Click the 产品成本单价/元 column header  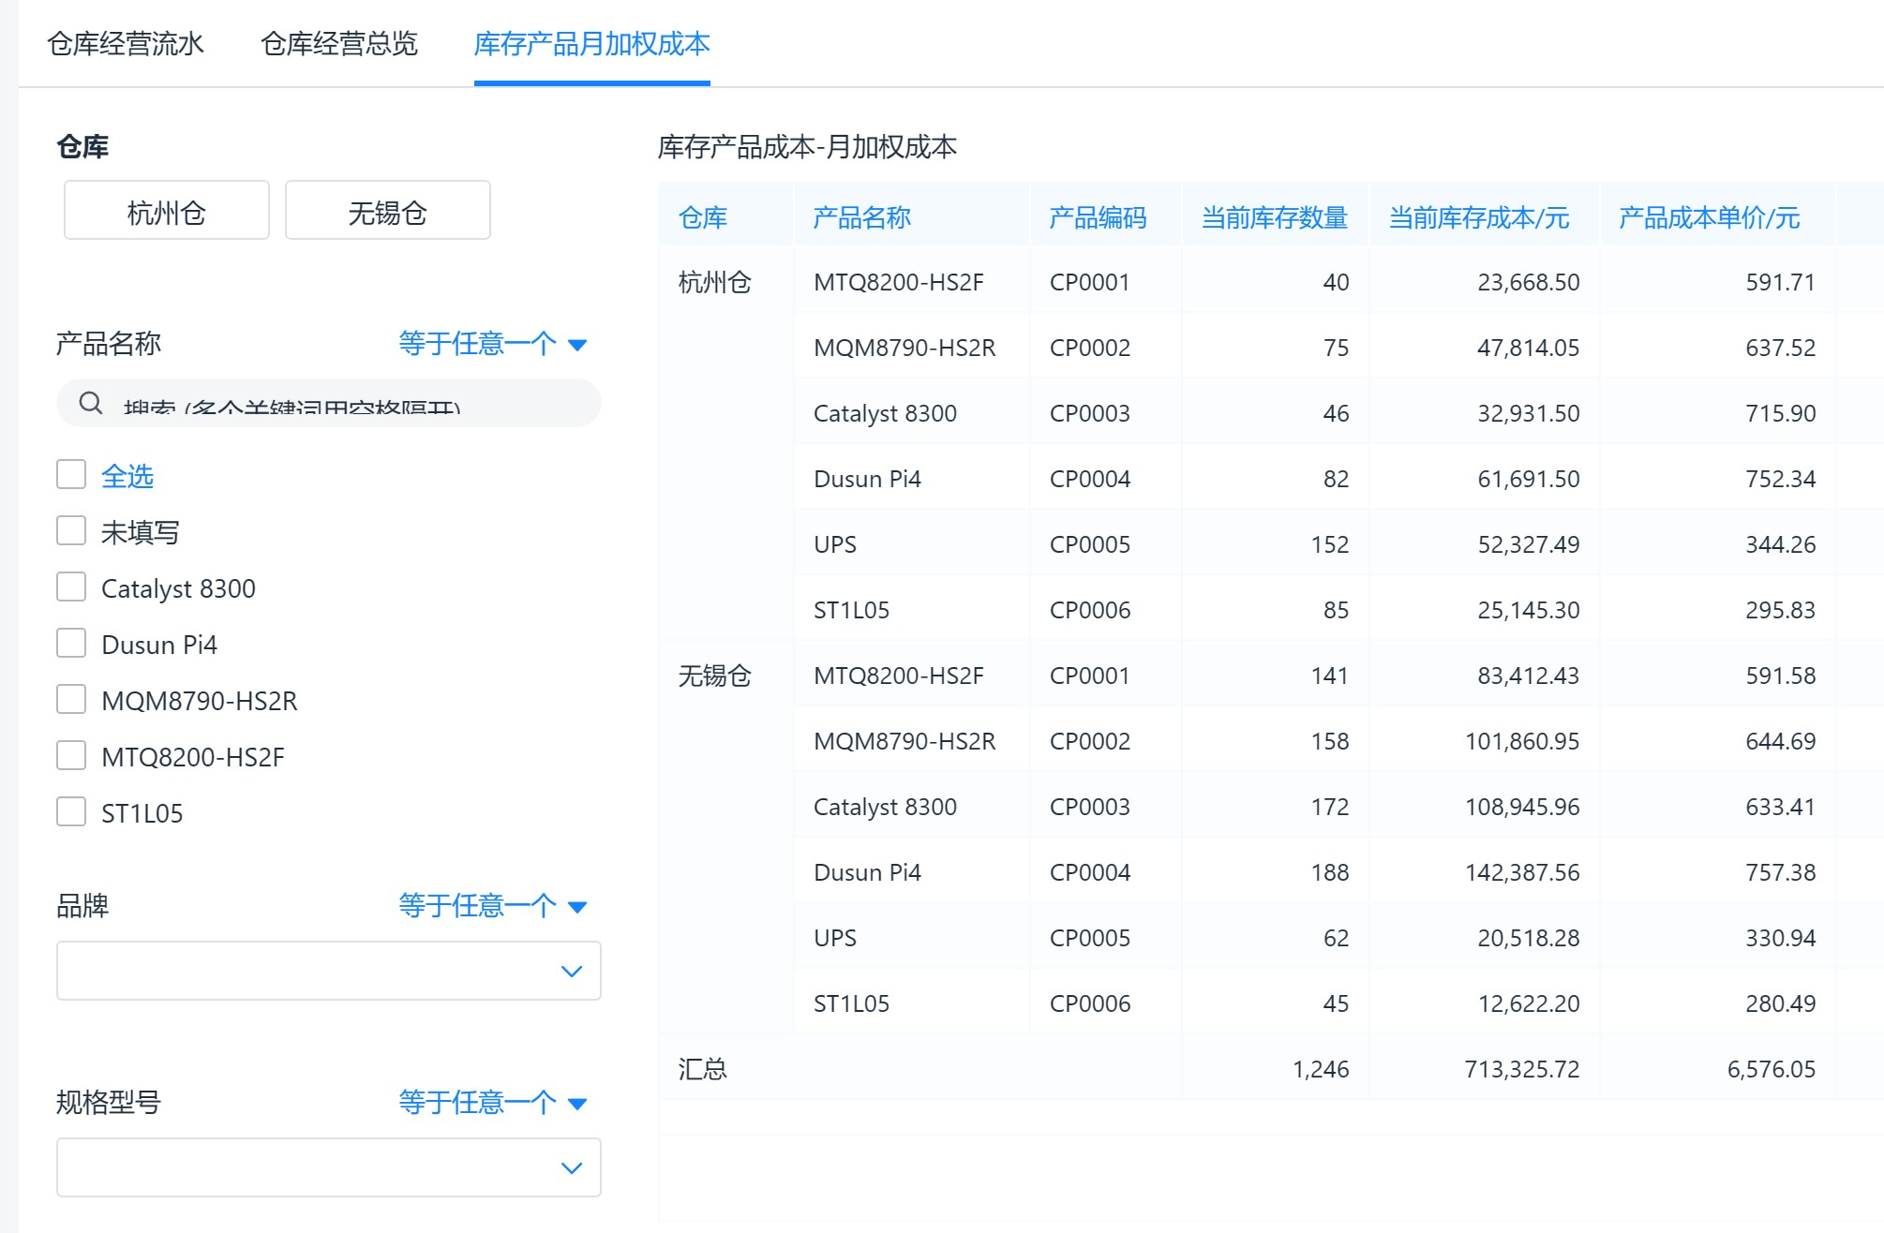[1708, 217]
